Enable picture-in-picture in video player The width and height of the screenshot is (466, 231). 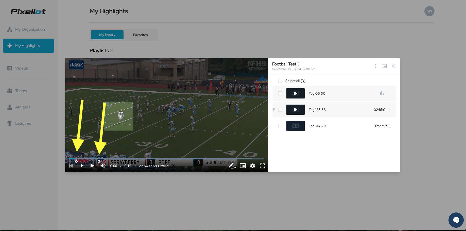(243, 166)
